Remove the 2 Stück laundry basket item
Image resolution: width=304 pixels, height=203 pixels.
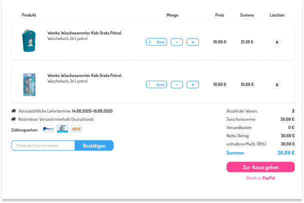pos(277,42)
